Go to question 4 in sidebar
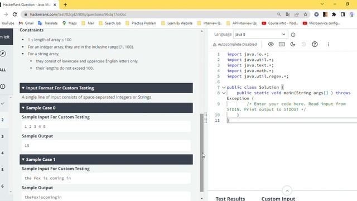The width and height of the screenshot is (357, 201). click(3, 153)
